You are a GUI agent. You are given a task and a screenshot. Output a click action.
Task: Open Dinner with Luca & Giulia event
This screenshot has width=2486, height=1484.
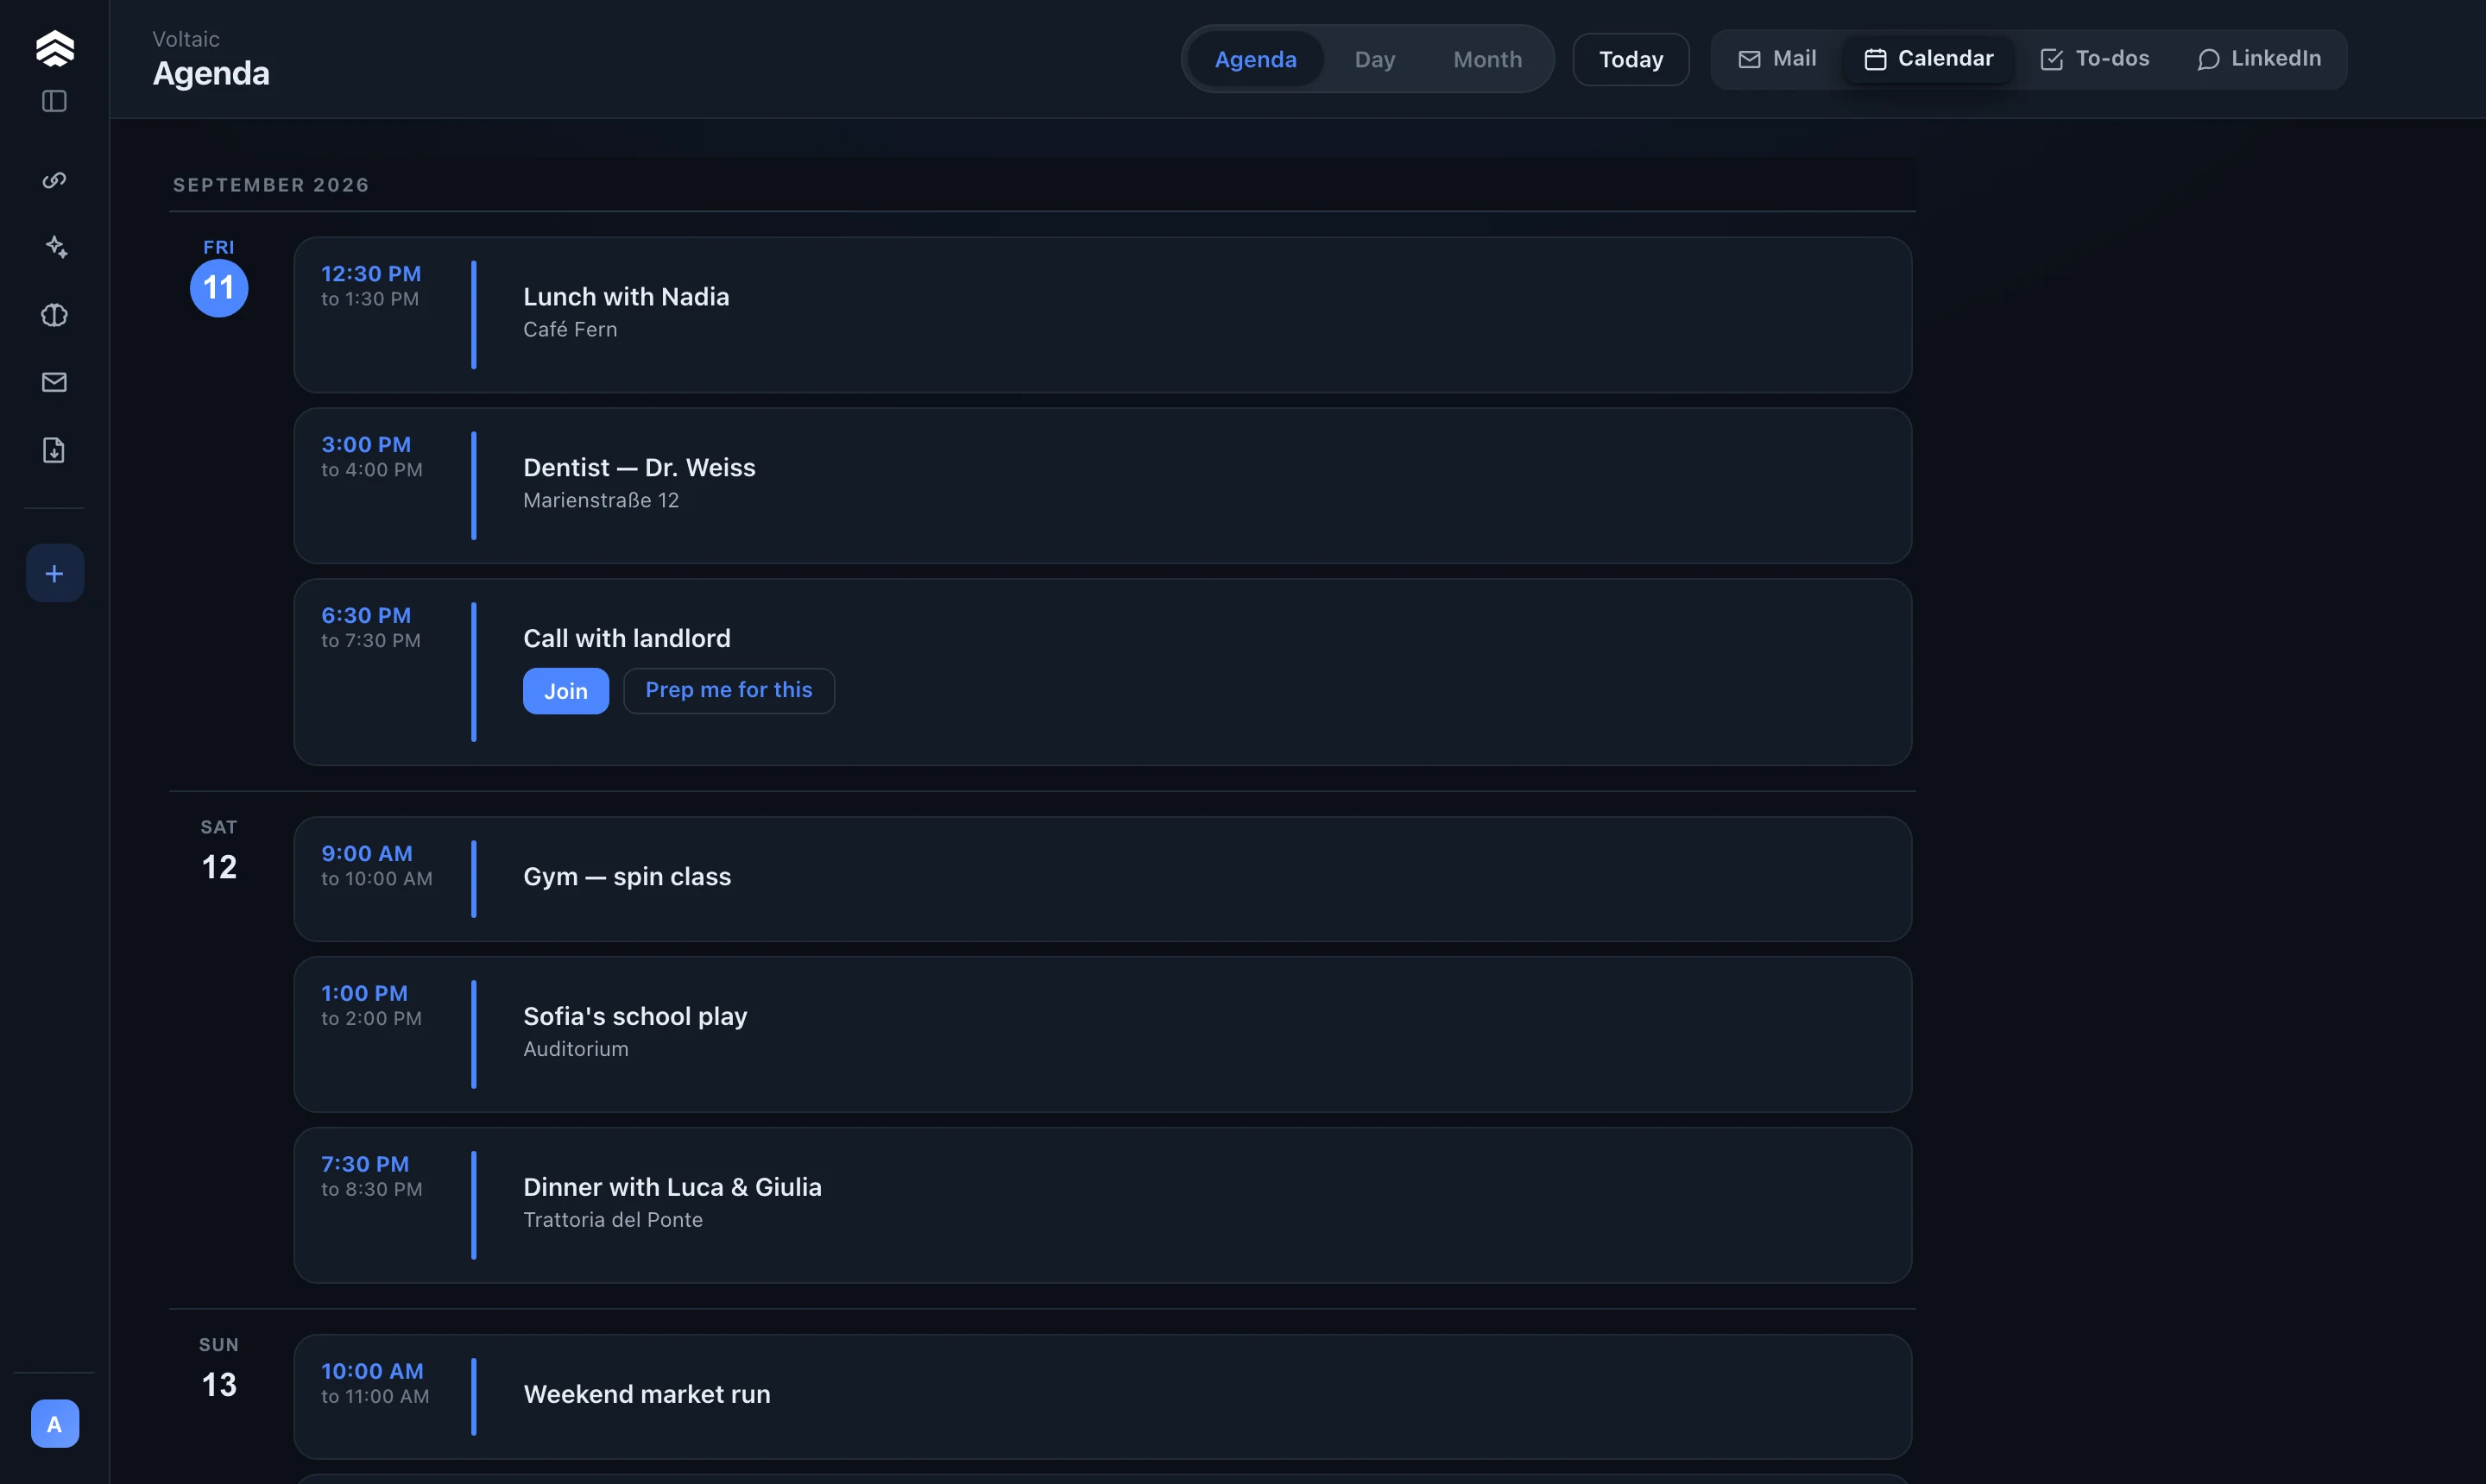coord(1102,1206)
